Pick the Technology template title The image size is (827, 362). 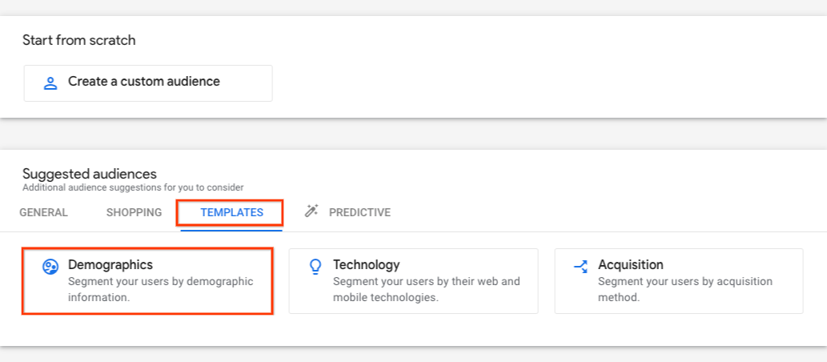pos(366,264)
